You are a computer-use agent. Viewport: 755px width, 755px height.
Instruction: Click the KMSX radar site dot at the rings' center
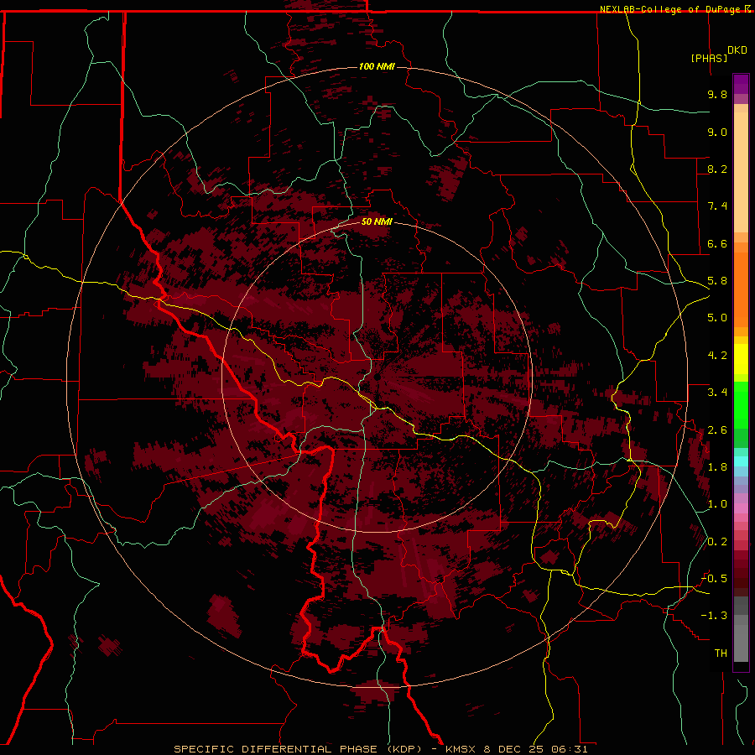[x=377, y=377]
